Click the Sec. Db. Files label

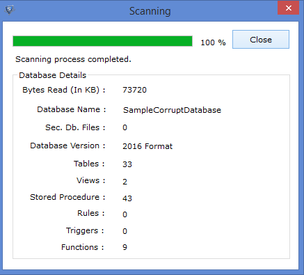[x=75, y=127]
